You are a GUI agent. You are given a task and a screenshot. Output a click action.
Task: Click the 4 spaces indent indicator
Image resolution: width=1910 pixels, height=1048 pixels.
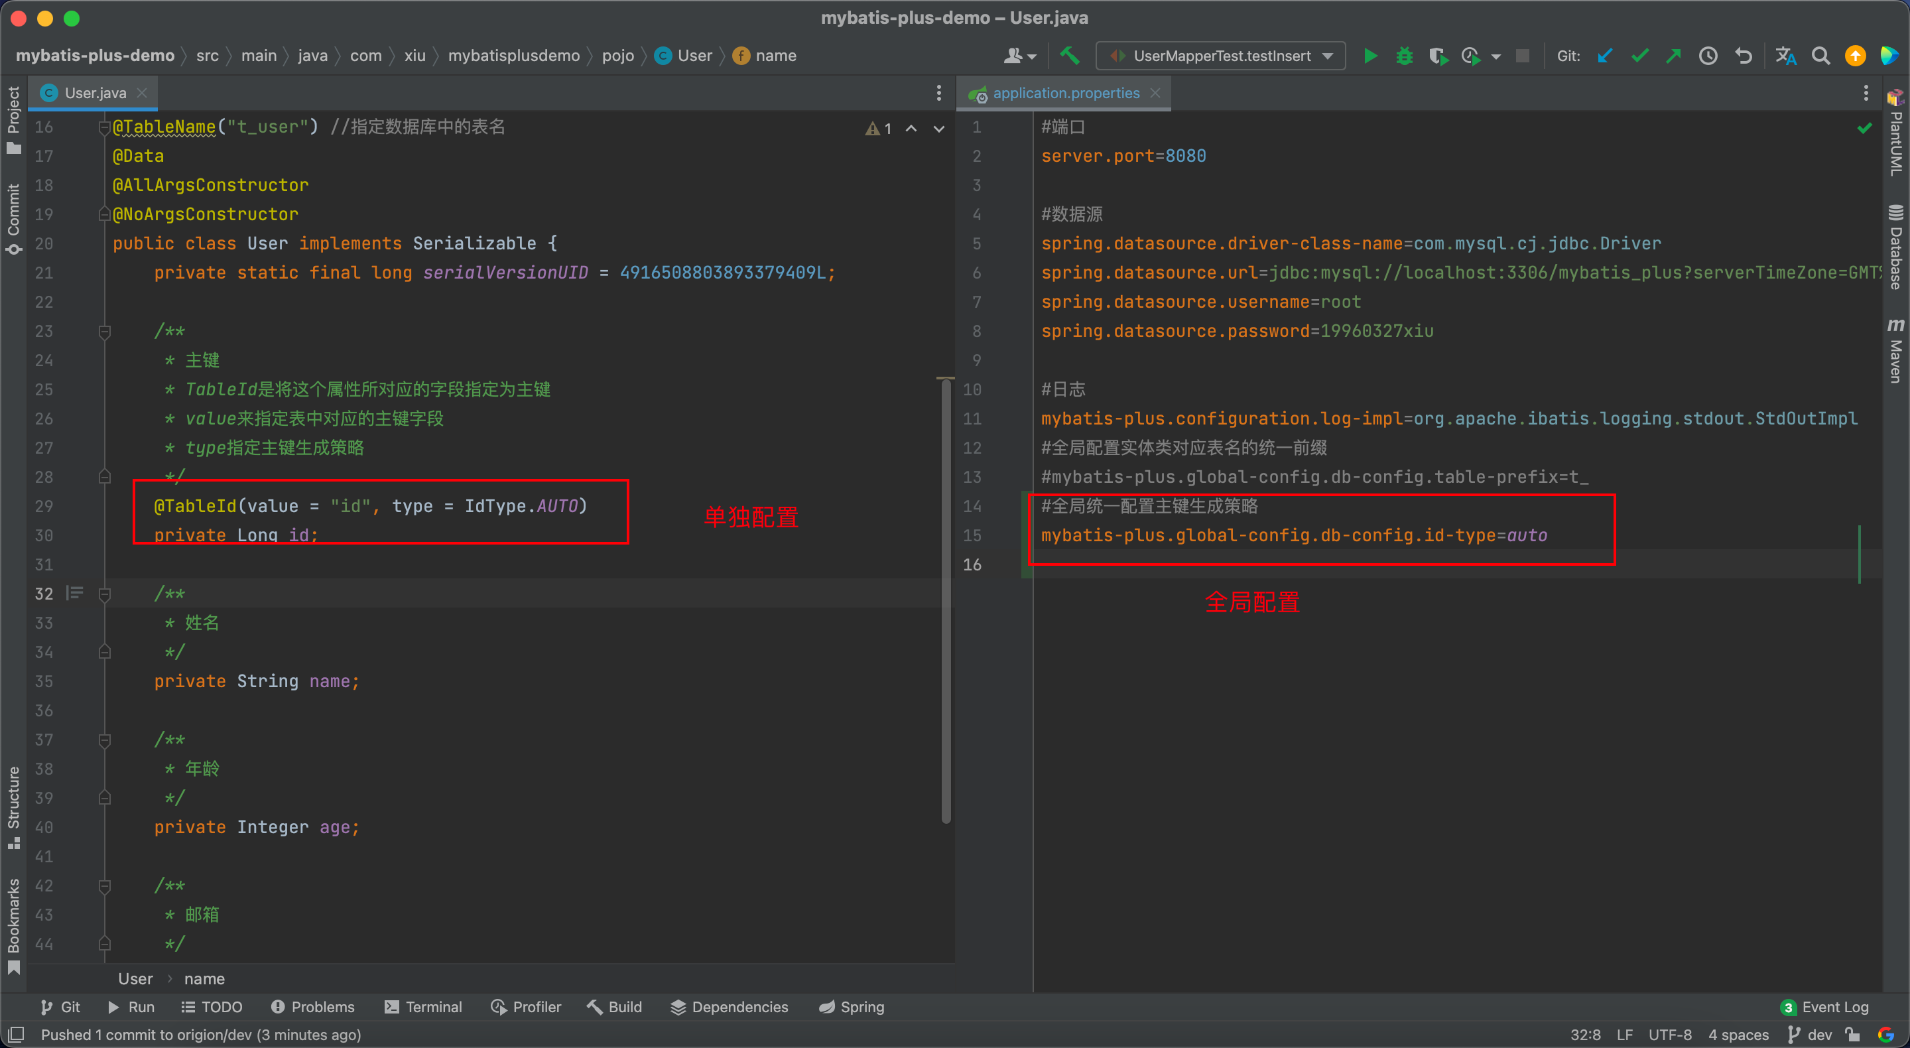[1738, 1034]
